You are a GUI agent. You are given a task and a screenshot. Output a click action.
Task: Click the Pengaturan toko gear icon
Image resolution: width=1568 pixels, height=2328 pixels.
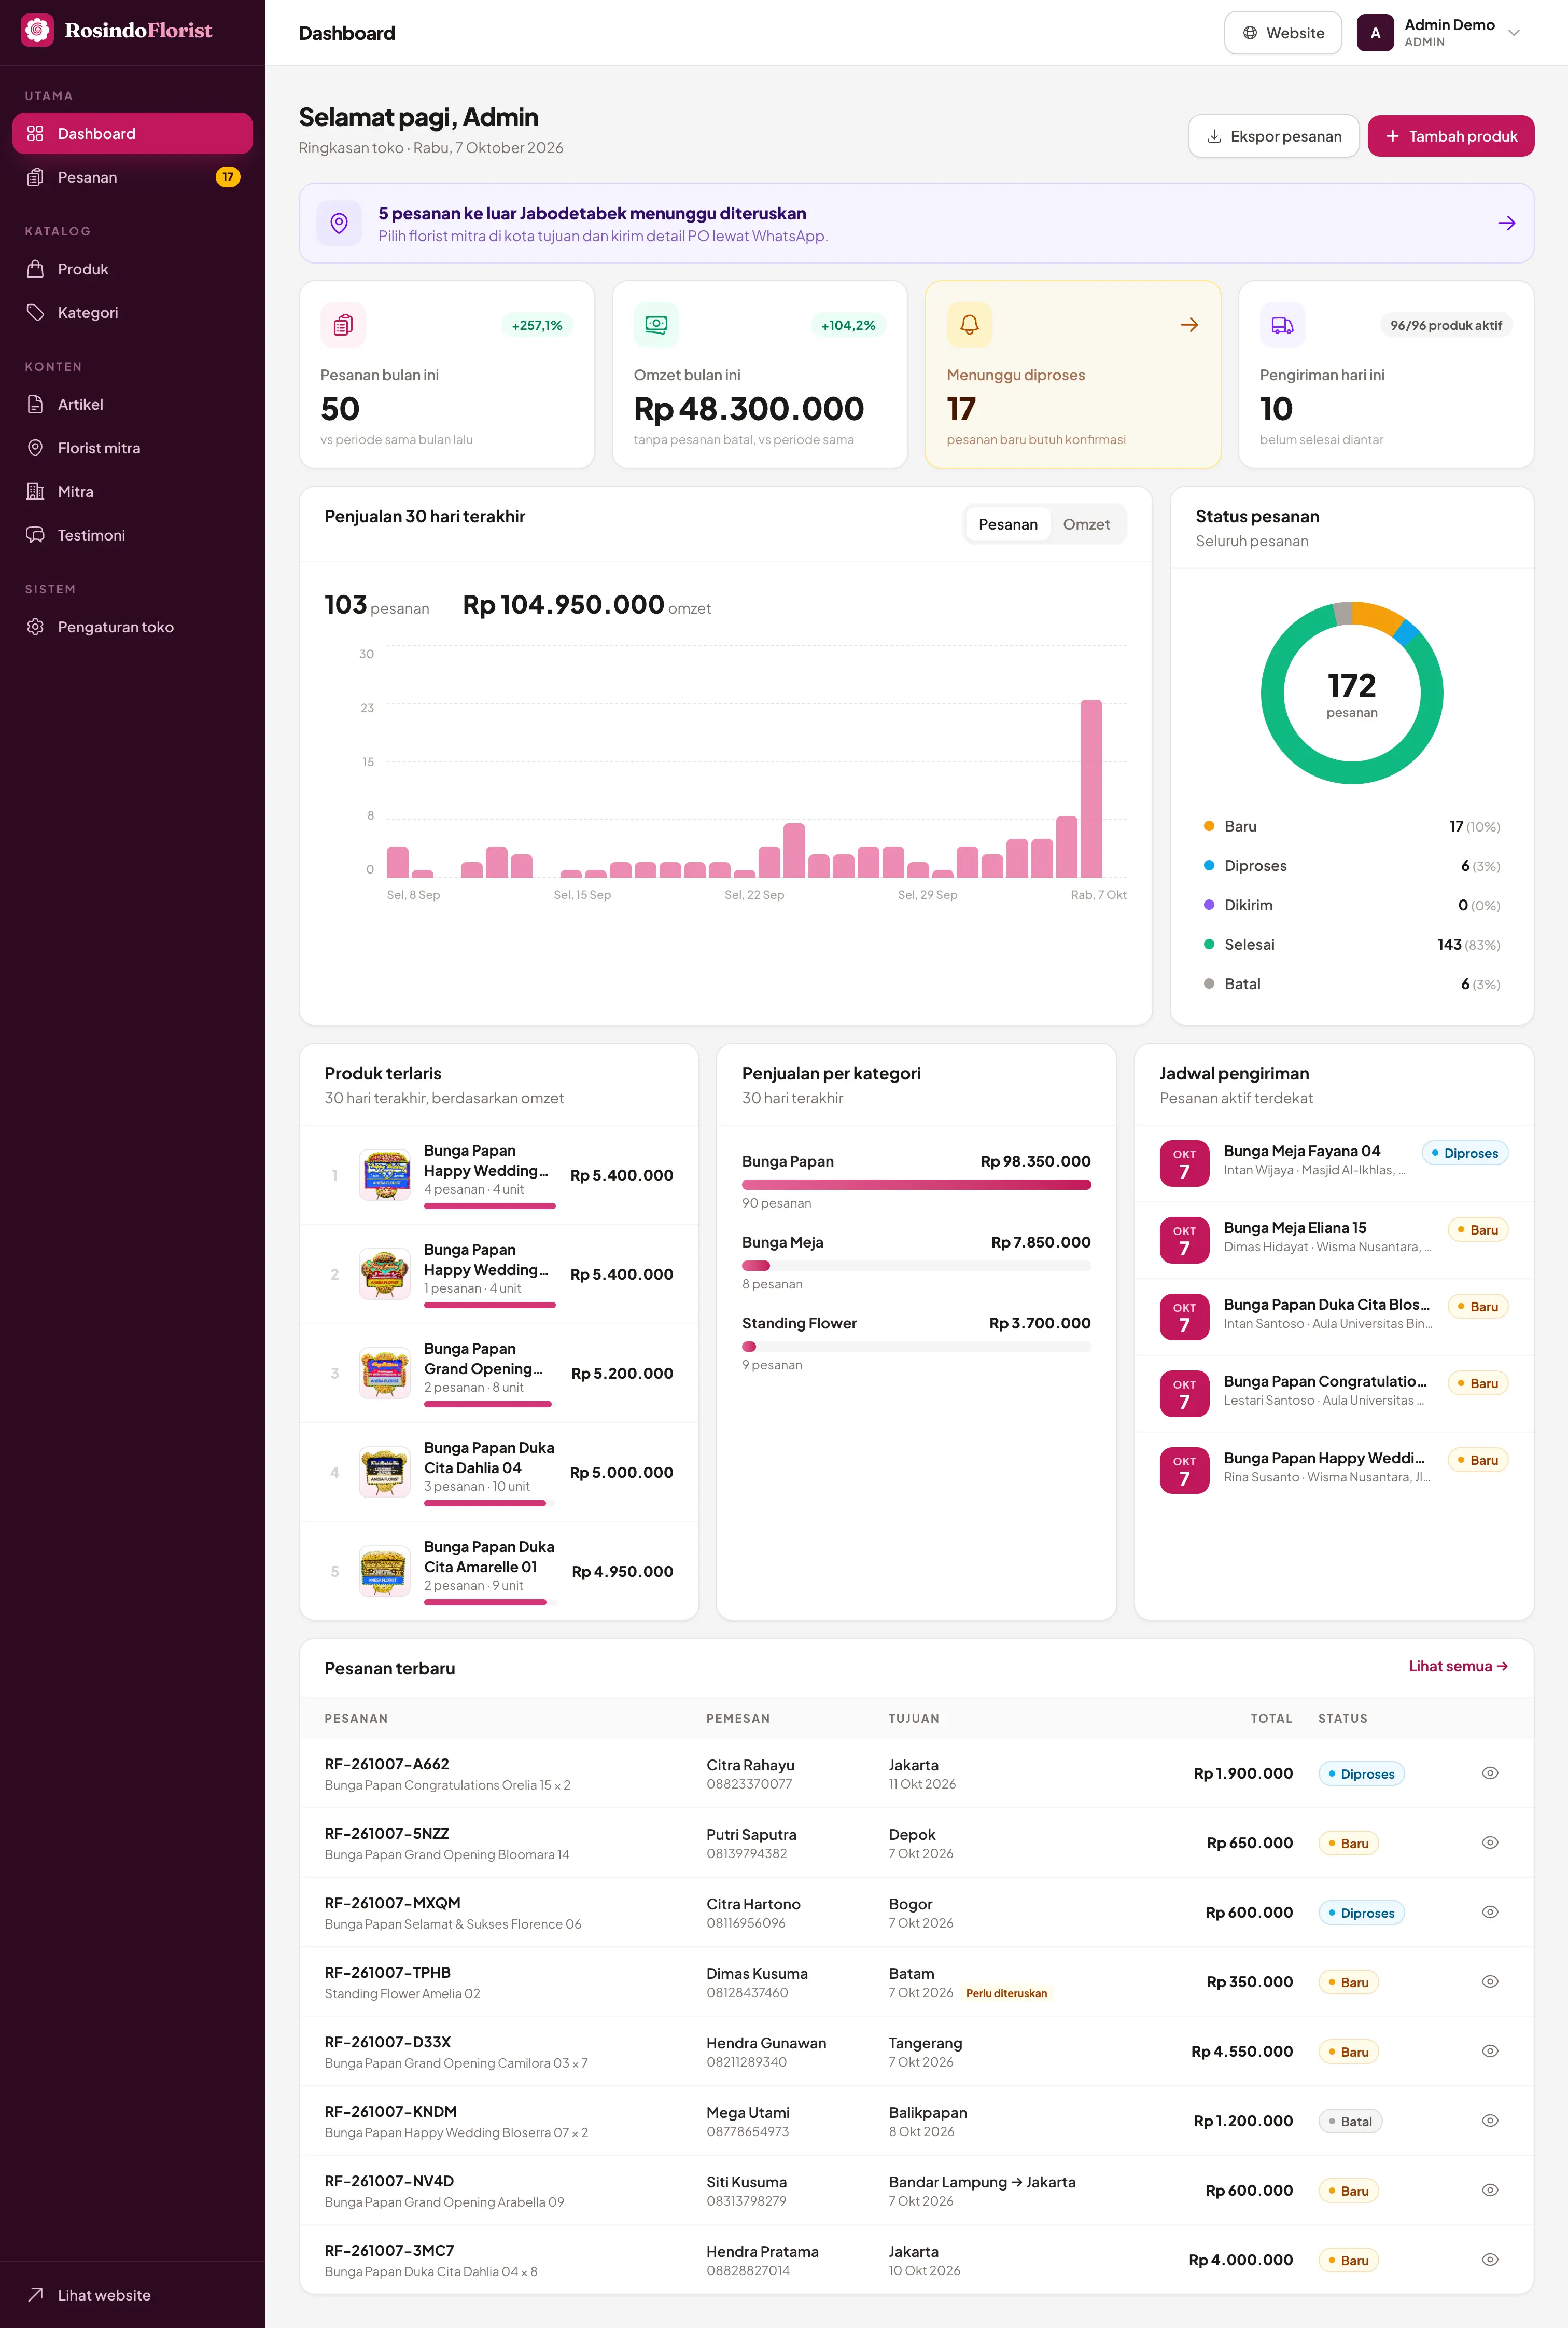pos(35,627)
